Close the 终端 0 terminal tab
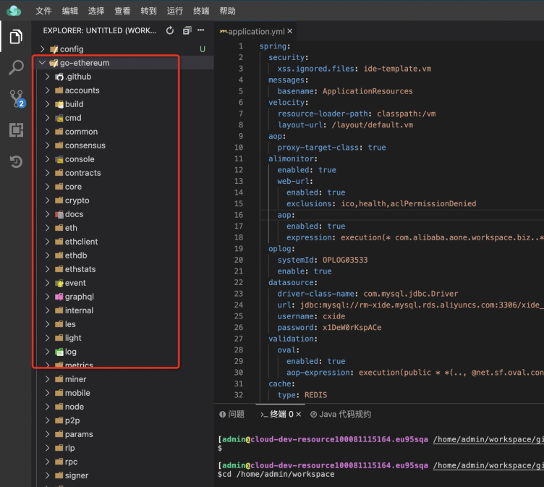The width and height of the screenshot is (544, 487). pyautogui.click(x=299, y=415)
